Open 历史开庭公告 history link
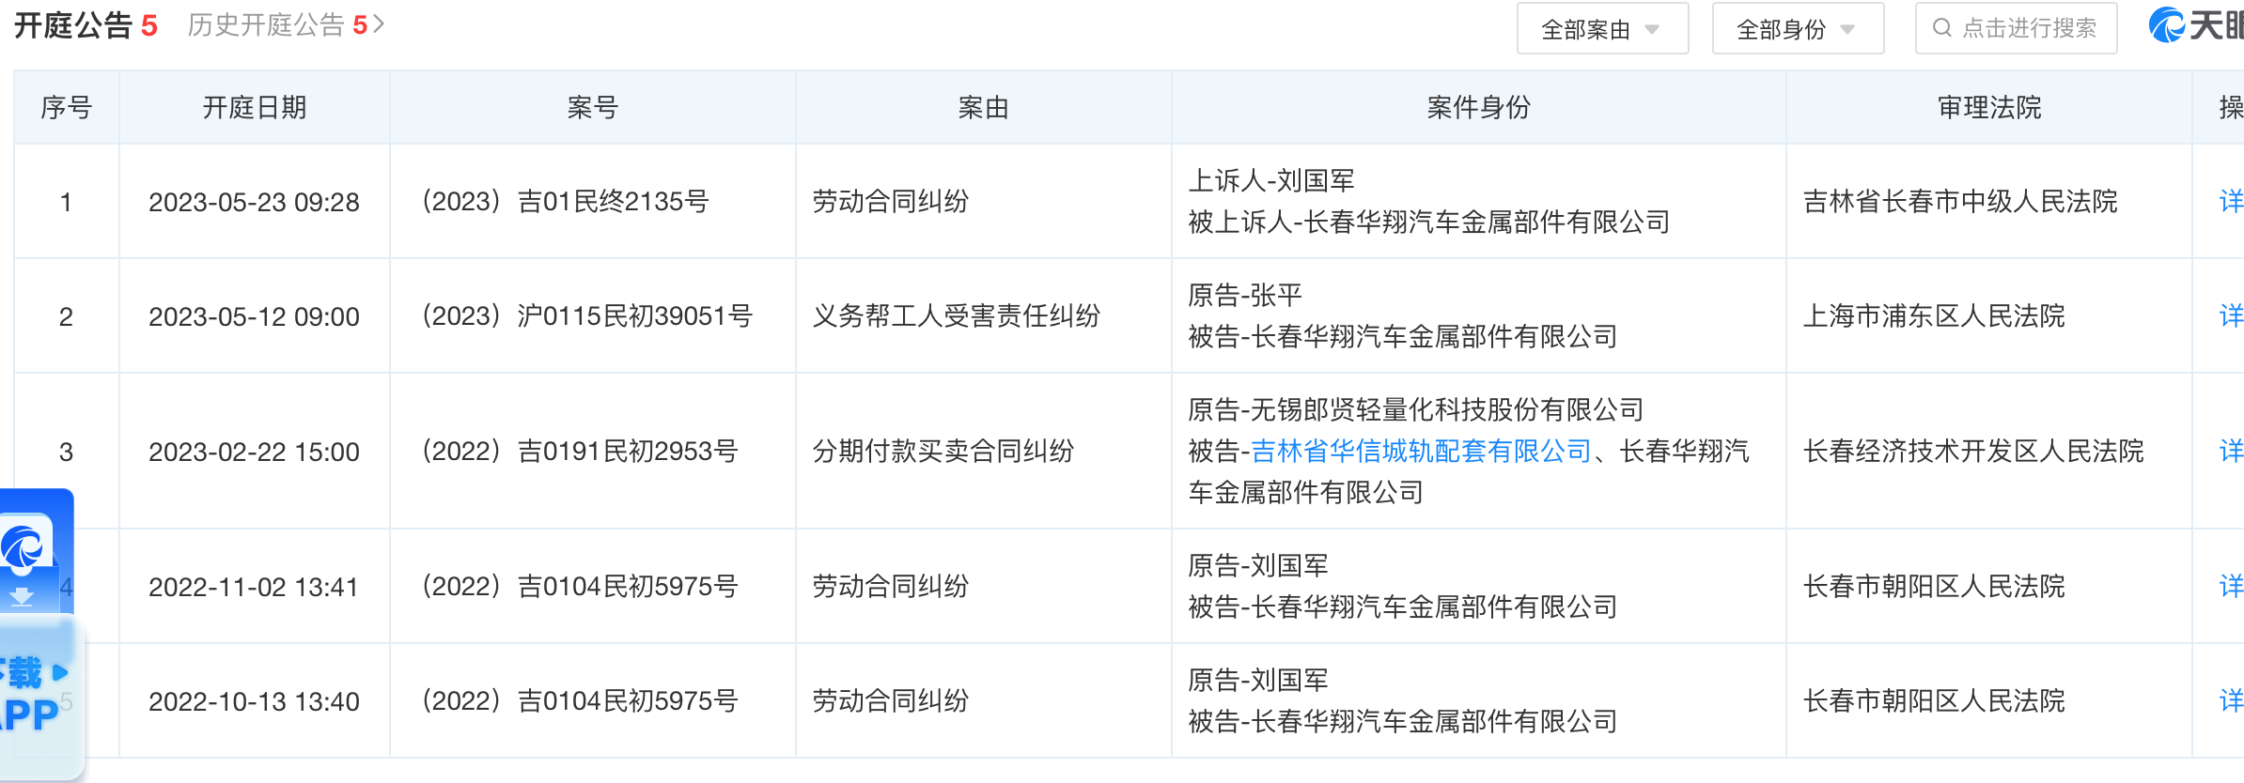The height and width of the screenshot is (783, 2244). (x=286, y=25)
